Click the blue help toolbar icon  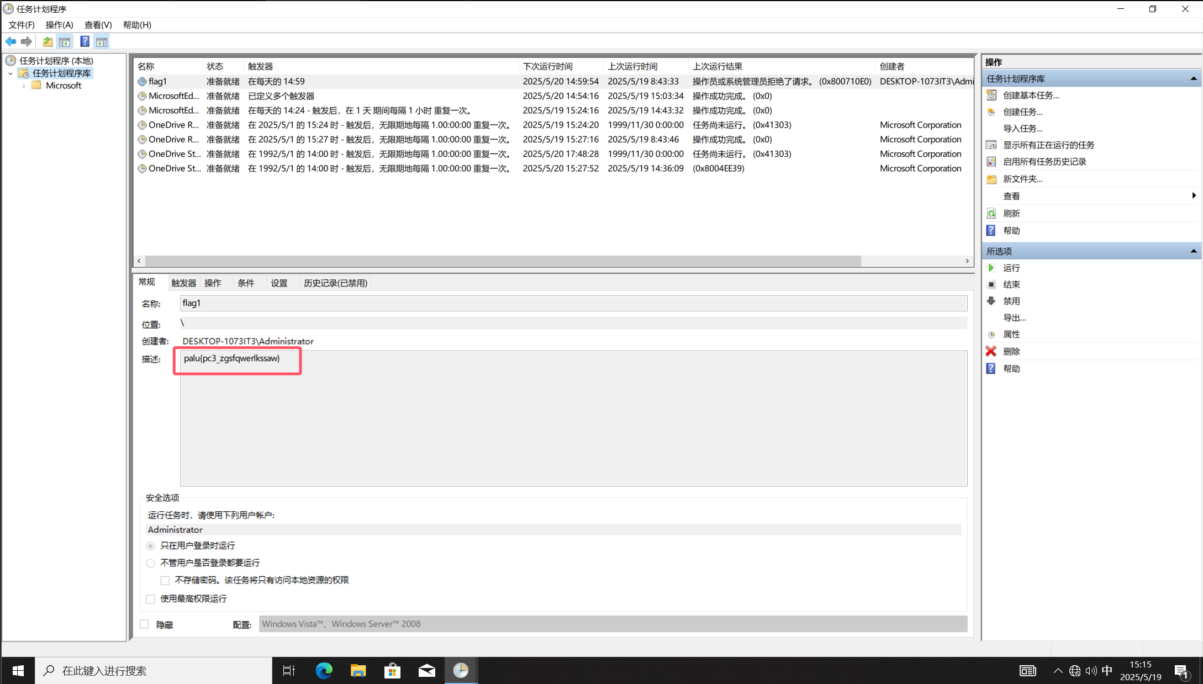tap(85, 41)
